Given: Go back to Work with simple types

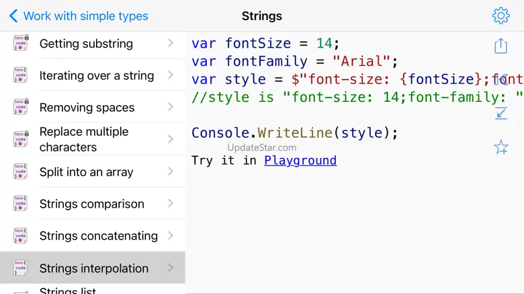Looking at the screenshot, I should pos(79,16).
